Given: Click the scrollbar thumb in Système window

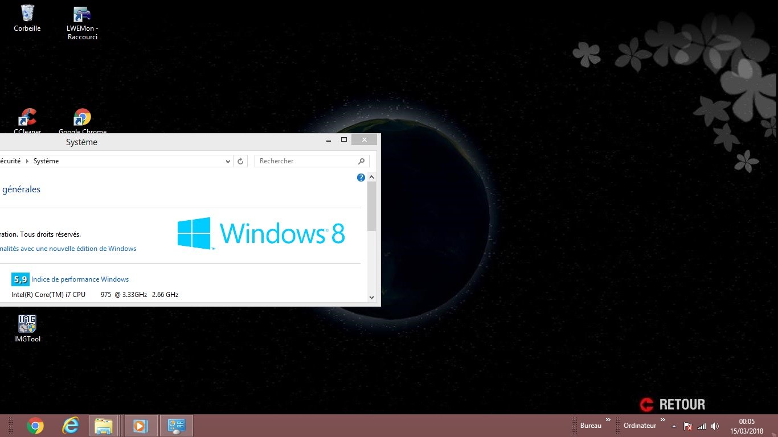Looking at the screenshot, I should coord(372,206).
